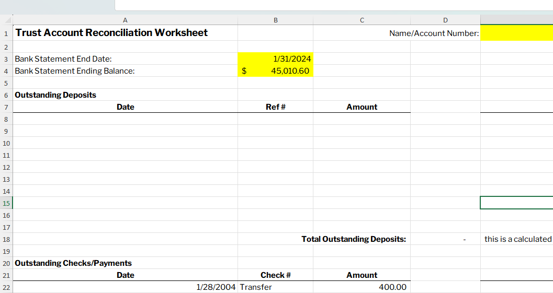Click the Check # column heading cell
This screenshot has height=293, width=553.
pos(275,275)
